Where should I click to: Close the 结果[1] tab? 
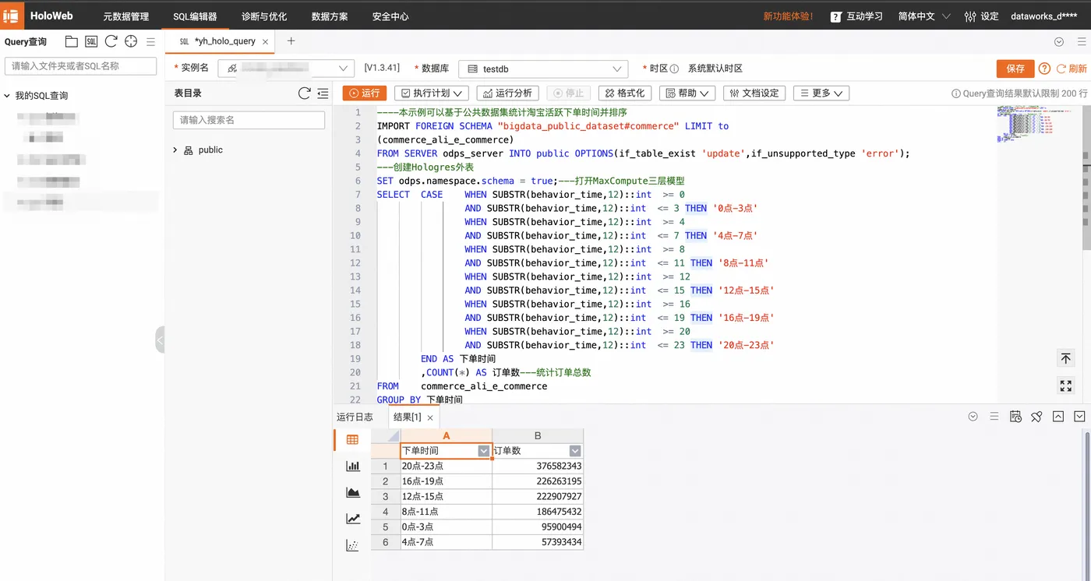430,417
